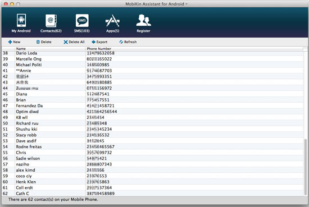Open the Contacts(62) address book icon

51,20
